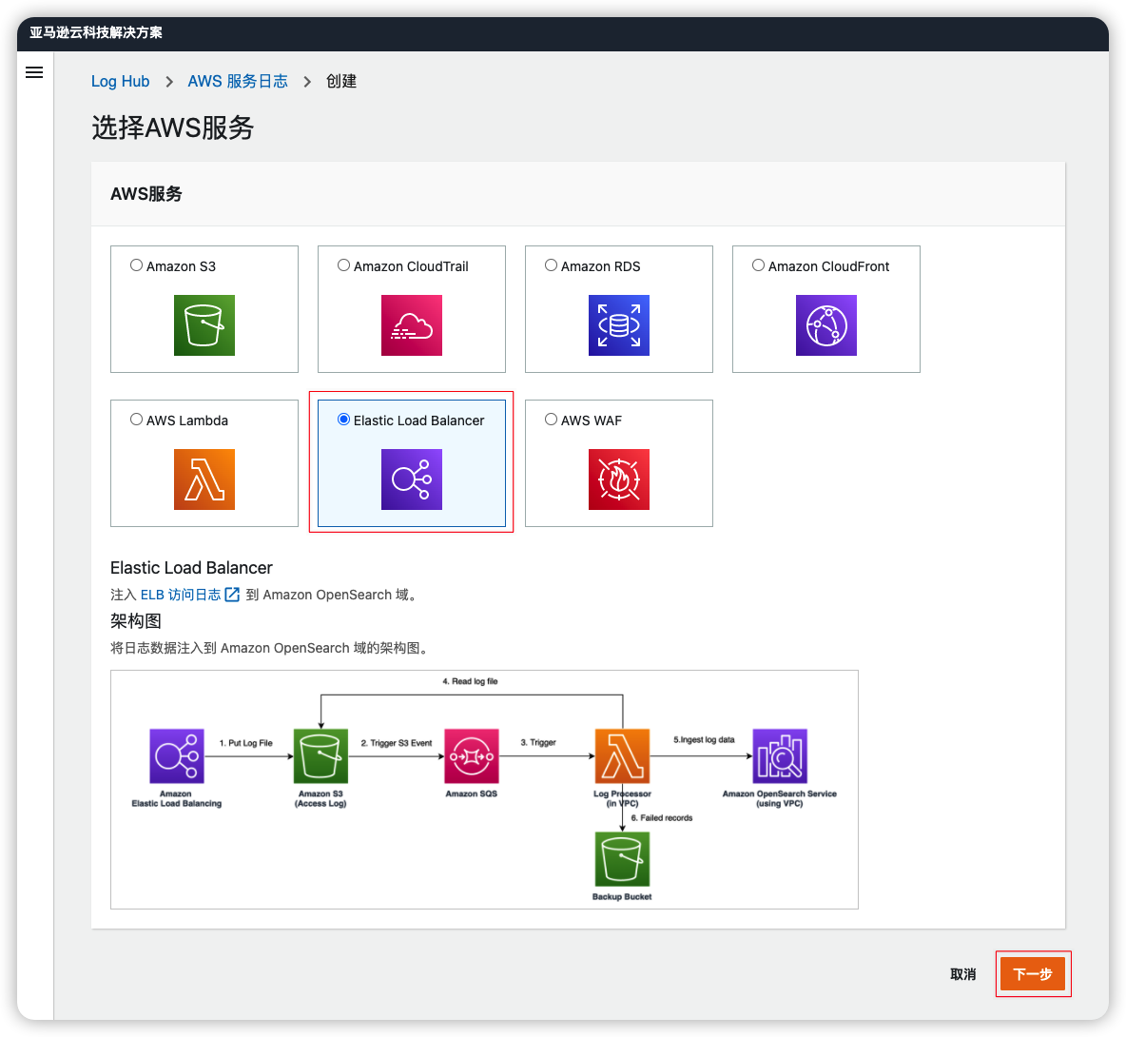Viewport: 1126px width, 1037px height.
Task: Click the '5.Ingest log data' diagram label
Action: [x=704, y=739]
